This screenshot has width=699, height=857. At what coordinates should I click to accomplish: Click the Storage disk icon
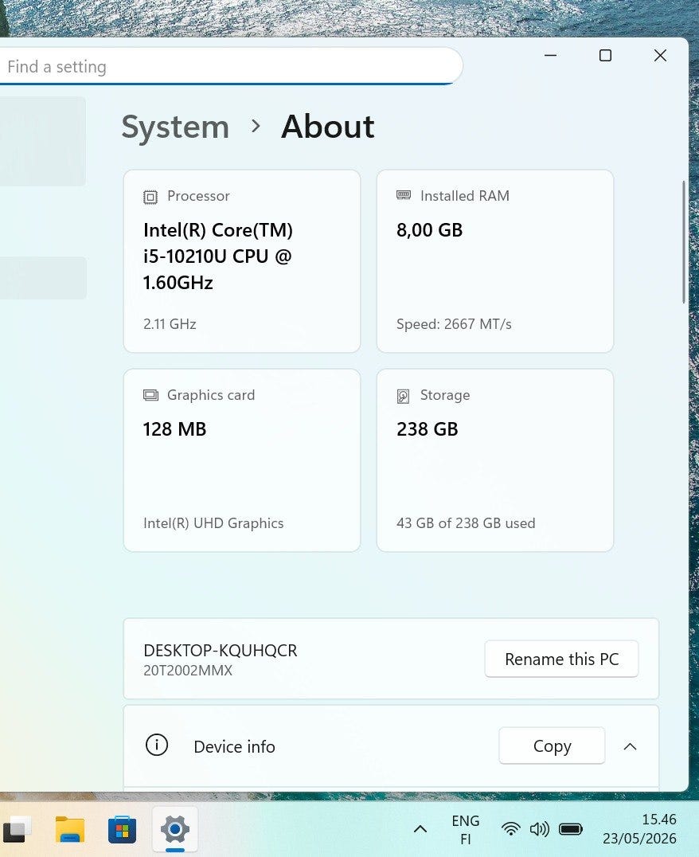tap(403, 397)
